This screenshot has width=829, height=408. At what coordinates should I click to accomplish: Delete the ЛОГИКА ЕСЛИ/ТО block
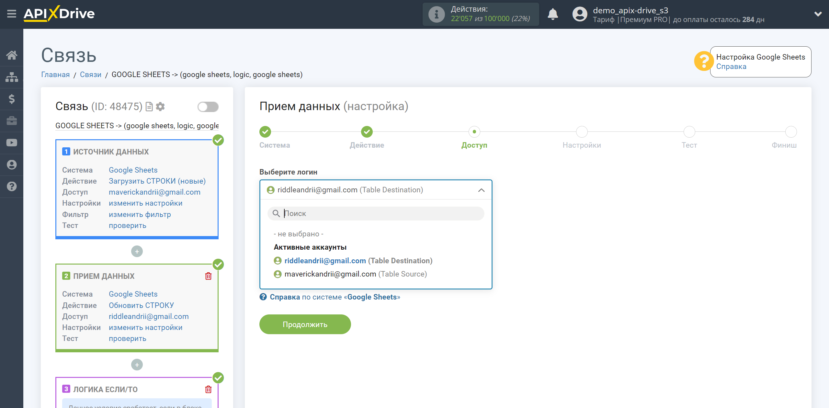pyautogui.click(x=208, y=389)
